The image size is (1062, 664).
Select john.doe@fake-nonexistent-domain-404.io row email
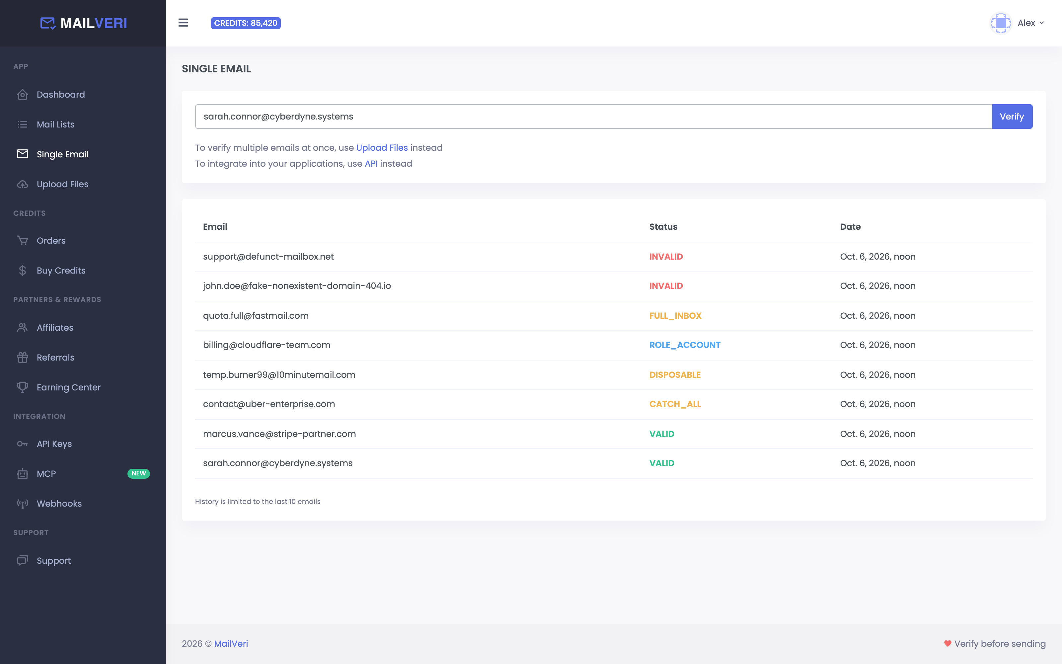[x=297, y=286]
